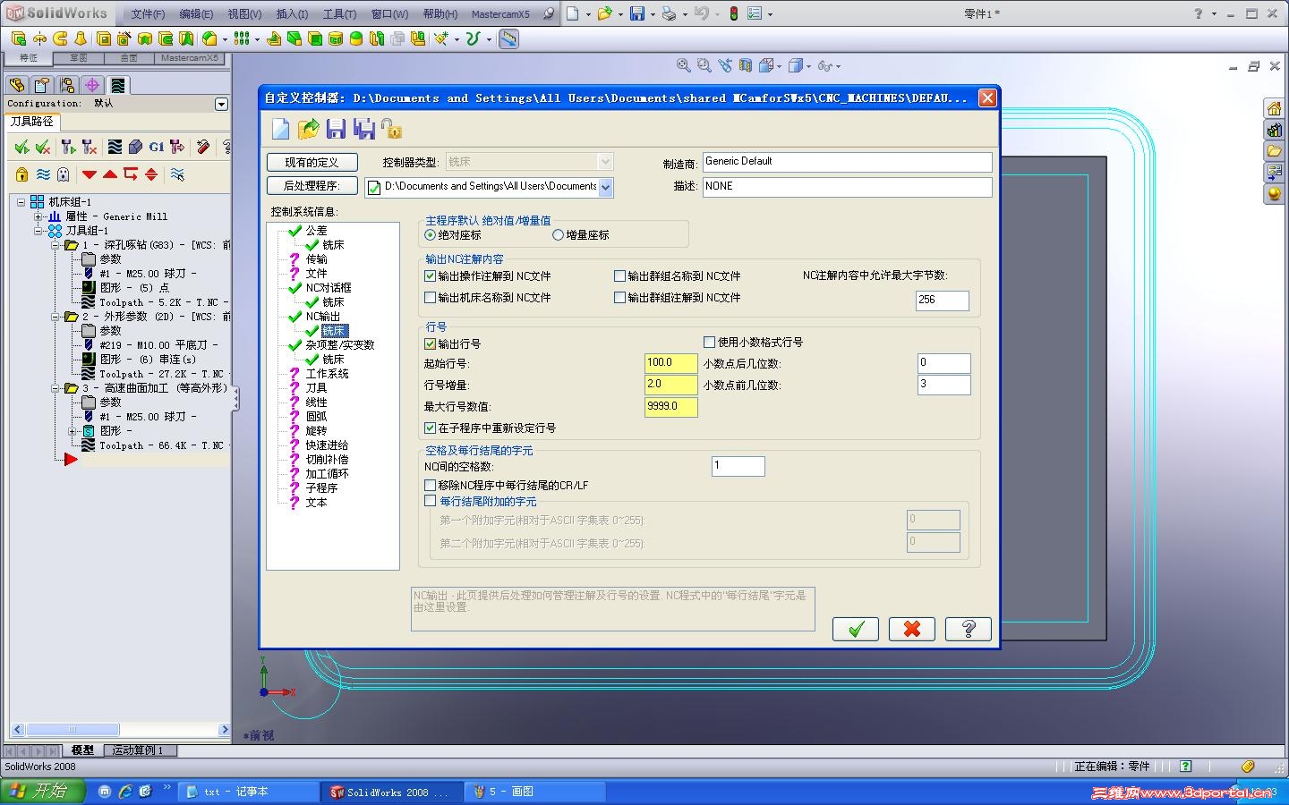Open the 文件(F) menu

pos(148,14)
